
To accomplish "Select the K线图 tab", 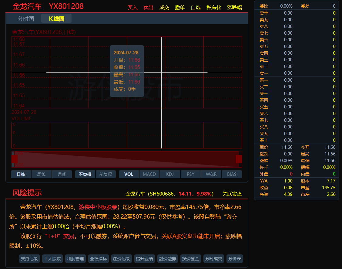I will point(57,19).
